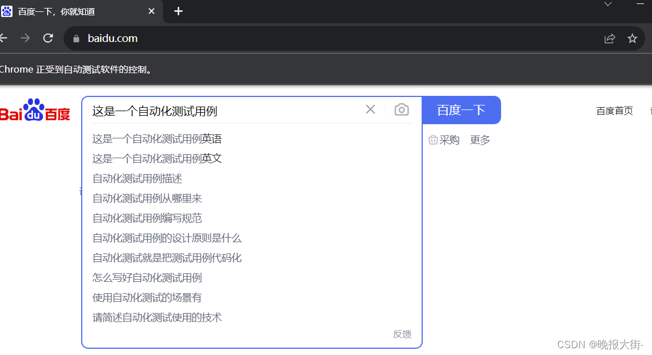Screen dimensions: 652x355
Task: Open the share icon in address bar
Action: 609,38
